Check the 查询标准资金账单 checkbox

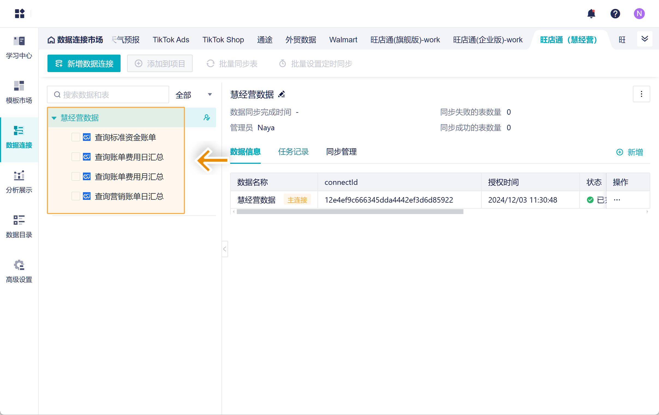pos(76,137)
